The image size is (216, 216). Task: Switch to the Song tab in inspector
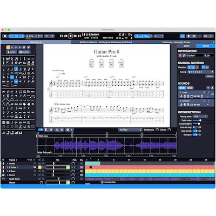coord(186,46)
